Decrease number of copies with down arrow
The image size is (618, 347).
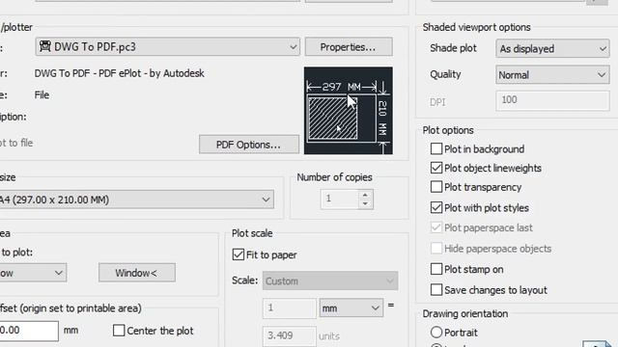pyautogui.click(x=365, y=203)
